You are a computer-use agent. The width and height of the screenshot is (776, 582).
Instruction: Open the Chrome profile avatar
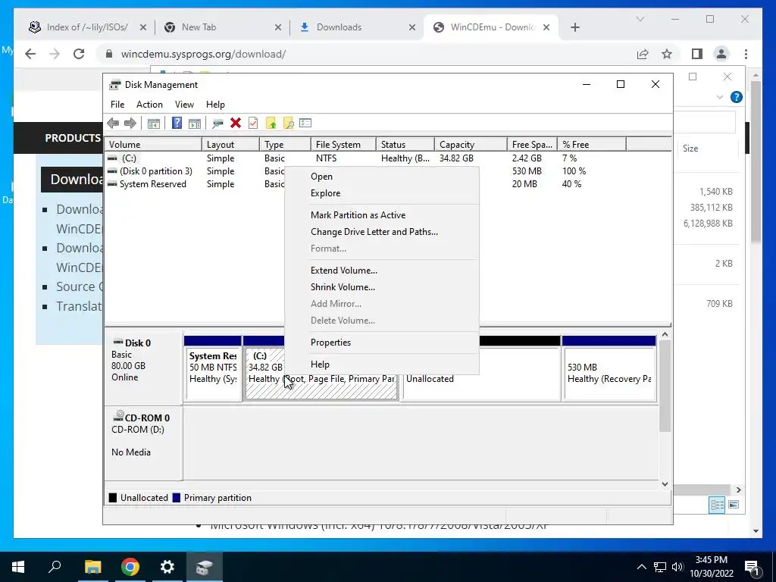click(721, 54)
